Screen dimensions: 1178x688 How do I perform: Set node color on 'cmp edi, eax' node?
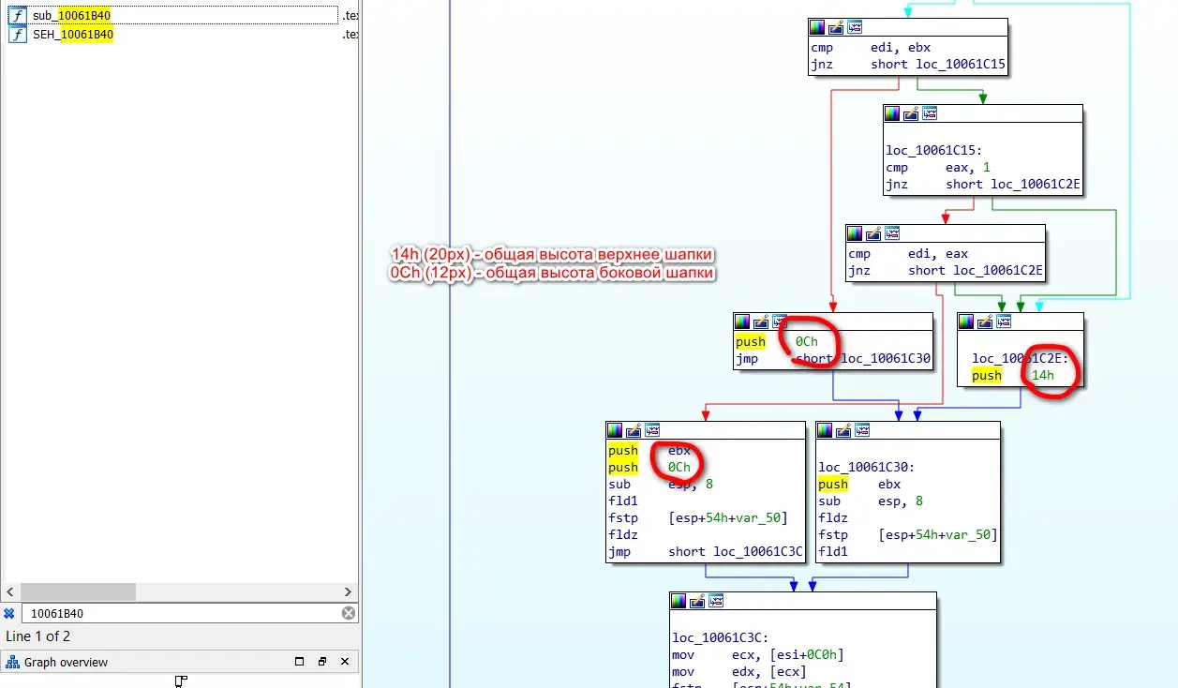(855, 233)
